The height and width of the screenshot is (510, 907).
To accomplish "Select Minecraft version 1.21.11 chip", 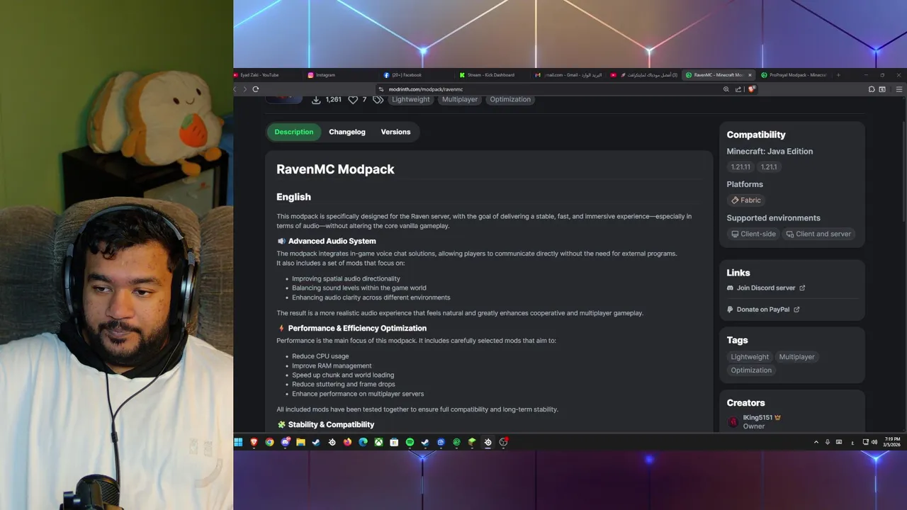I will (x=740, y=167).
